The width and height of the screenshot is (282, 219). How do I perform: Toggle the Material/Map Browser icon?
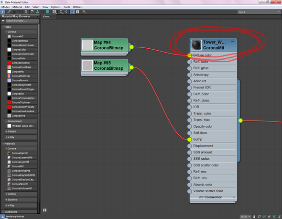click(x=73, y=12)
